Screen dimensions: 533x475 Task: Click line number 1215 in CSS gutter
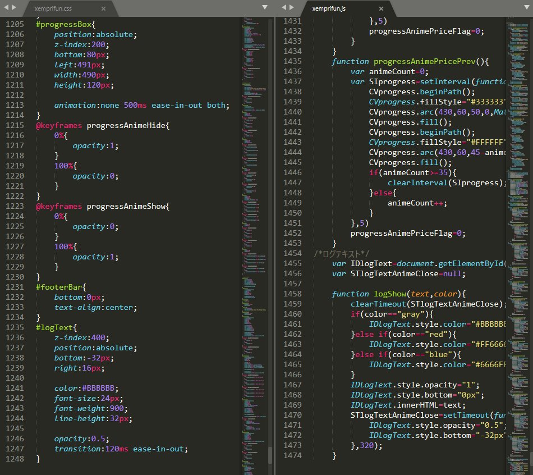[x=15, y=126]
